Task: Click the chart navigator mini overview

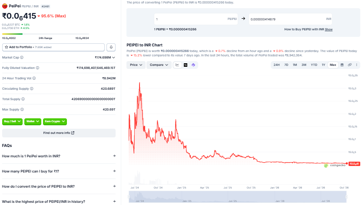Action: [238, 197]
